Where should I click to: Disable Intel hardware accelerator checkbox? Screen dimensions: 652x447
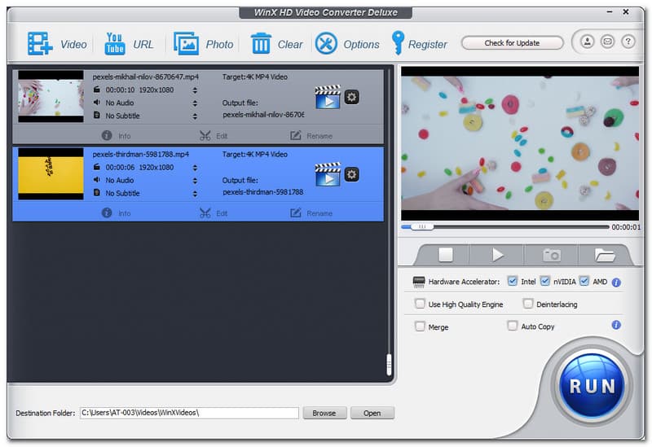(513, 282)
